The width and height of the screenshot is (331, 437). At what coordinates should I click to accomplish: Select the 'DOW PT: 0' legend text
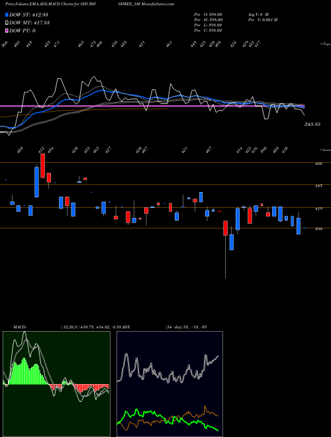[x=23, y=30]
